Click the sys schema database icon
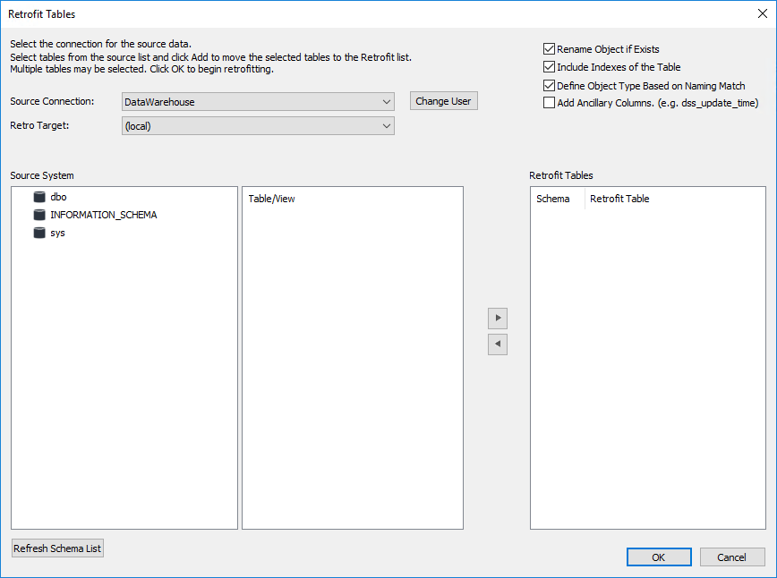The width and height of the screenshot is (777, 578). tap(38, 233)
